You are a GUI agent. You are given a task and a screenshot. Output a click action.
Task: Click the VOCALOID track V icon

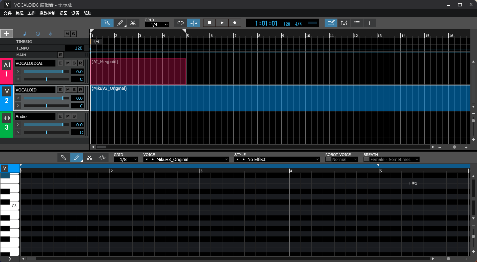pos(7,91)
